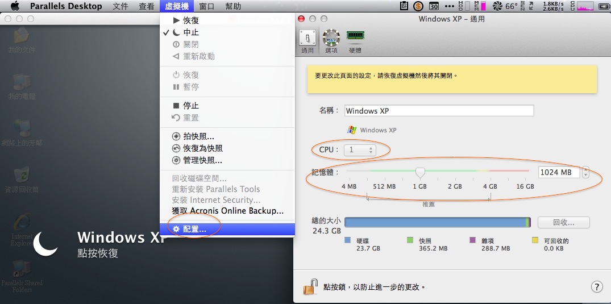Click the three-dots menu bar icon

pyautogui.click(x=449, y=6)
